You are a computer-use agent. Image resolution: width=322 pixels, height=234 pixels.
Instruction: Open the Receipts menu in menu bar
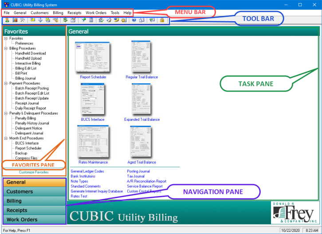point(75,13)
